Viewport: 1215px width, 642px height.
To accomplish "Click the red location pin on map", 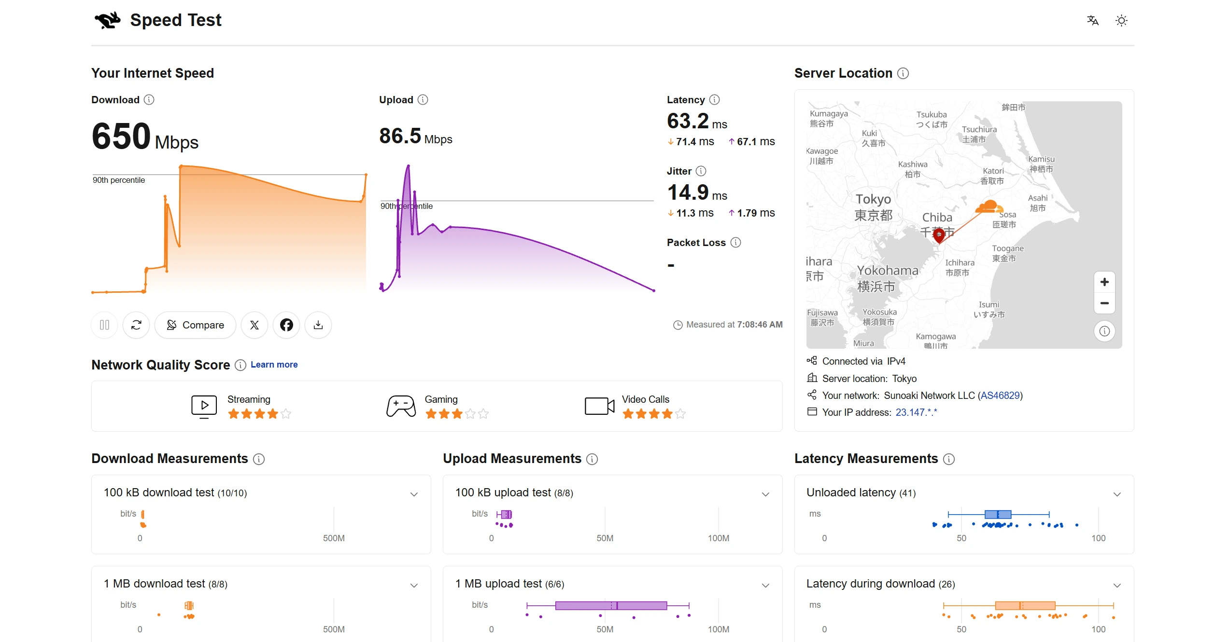I will click(x=939, y=235).
